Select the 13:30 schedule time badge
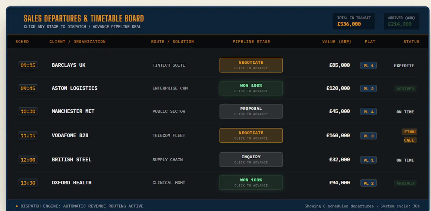 pos(28,183)
